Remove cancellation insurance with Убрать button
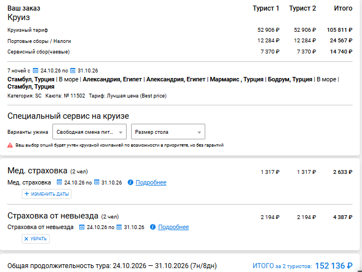The width and height of the screenshot is (362, 272). click(36, 239)
